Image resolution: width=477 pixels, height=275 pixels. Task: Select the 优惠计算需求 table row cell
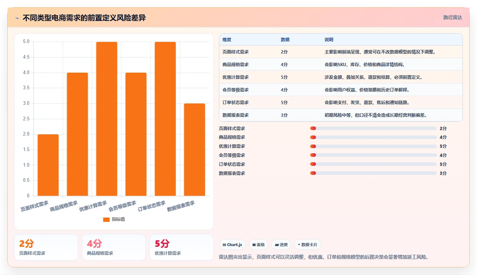pos(236,77)
